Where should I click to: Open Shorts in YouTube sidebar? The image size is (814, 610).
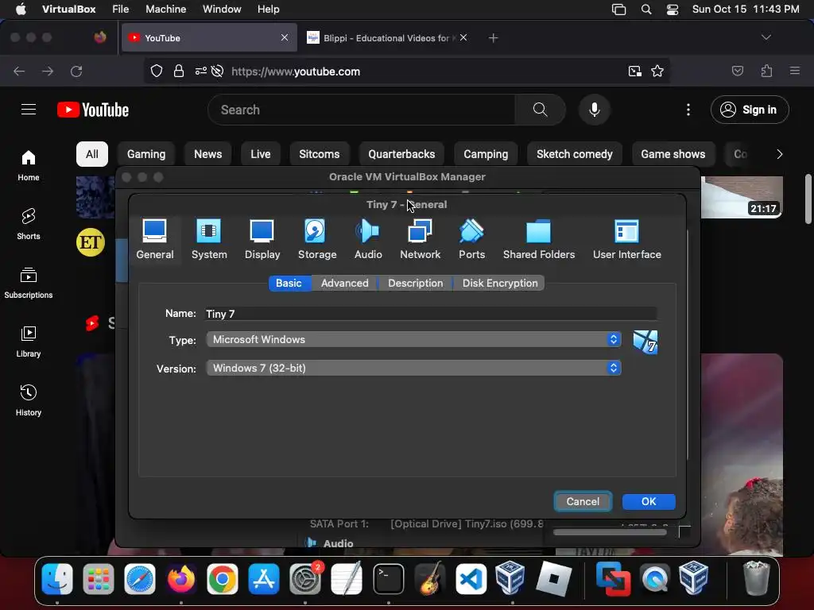coord(29,224)
